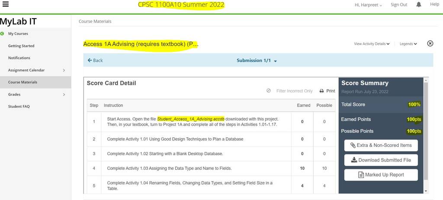Click the Instruction column header
This screenshot has height=200, width=443.
tap(113, 105)
